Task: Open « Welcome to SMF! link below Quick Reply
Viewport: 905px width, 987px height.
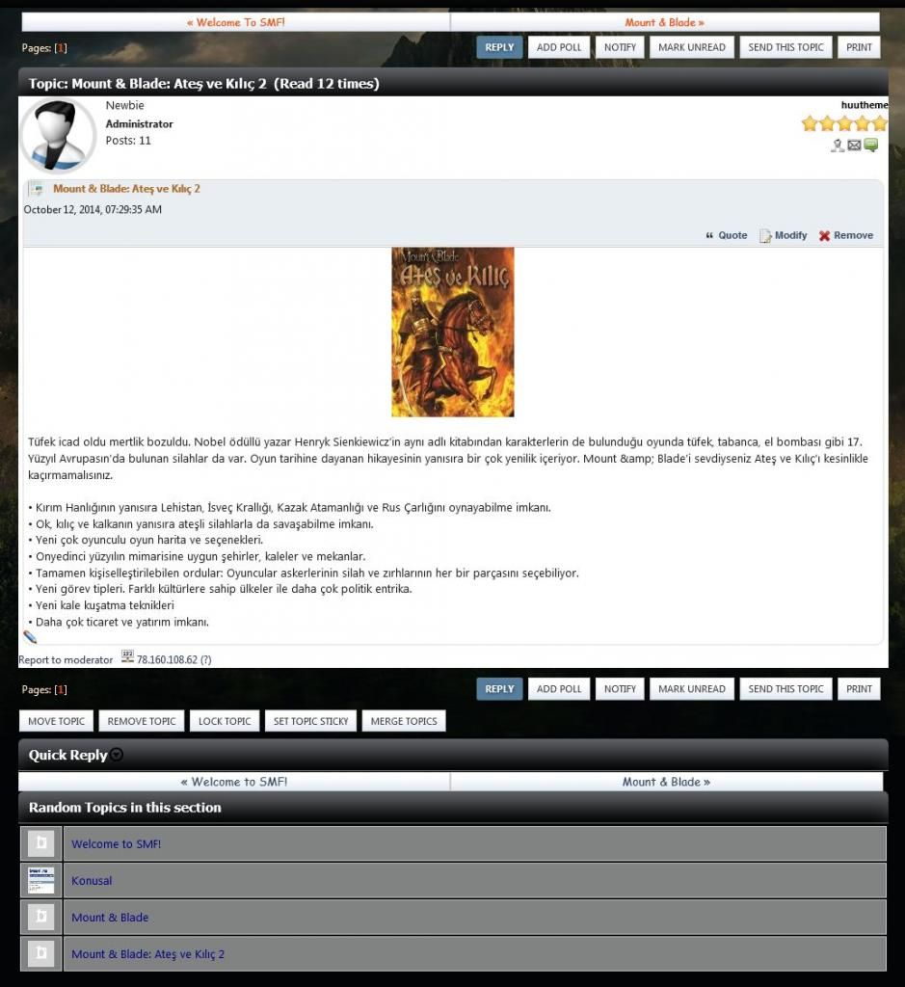Action: click(x=234, y=781)
